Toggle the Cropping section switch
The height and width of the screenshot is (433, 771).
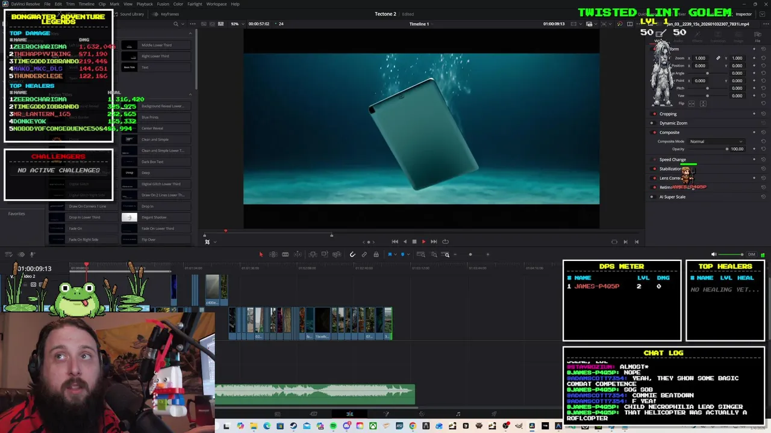point(654,114)
